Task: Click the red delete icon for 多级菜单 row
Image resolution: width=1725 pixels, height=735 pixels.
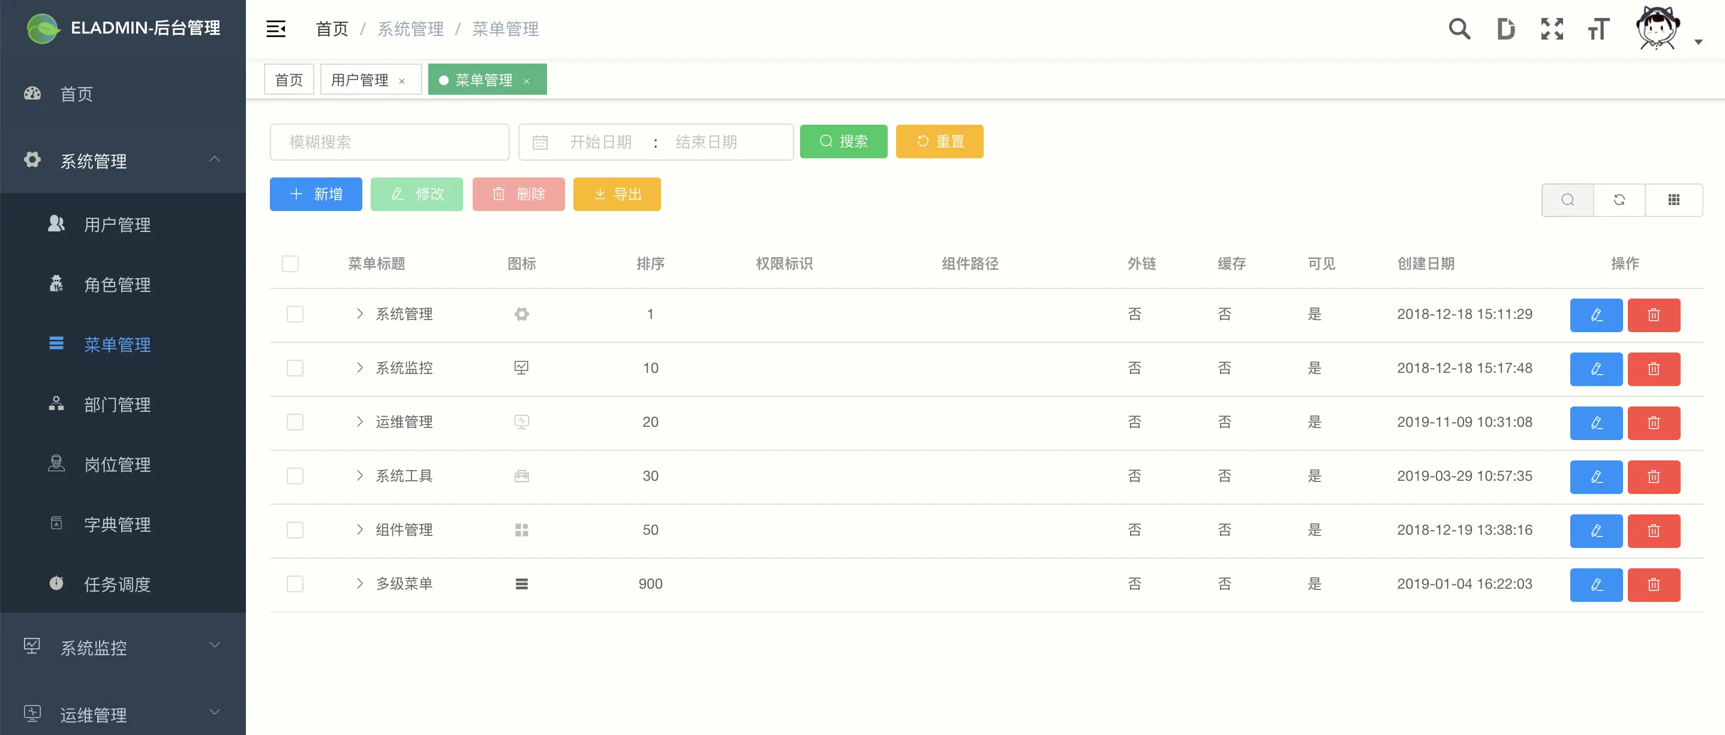Action: coord(1654,585)
